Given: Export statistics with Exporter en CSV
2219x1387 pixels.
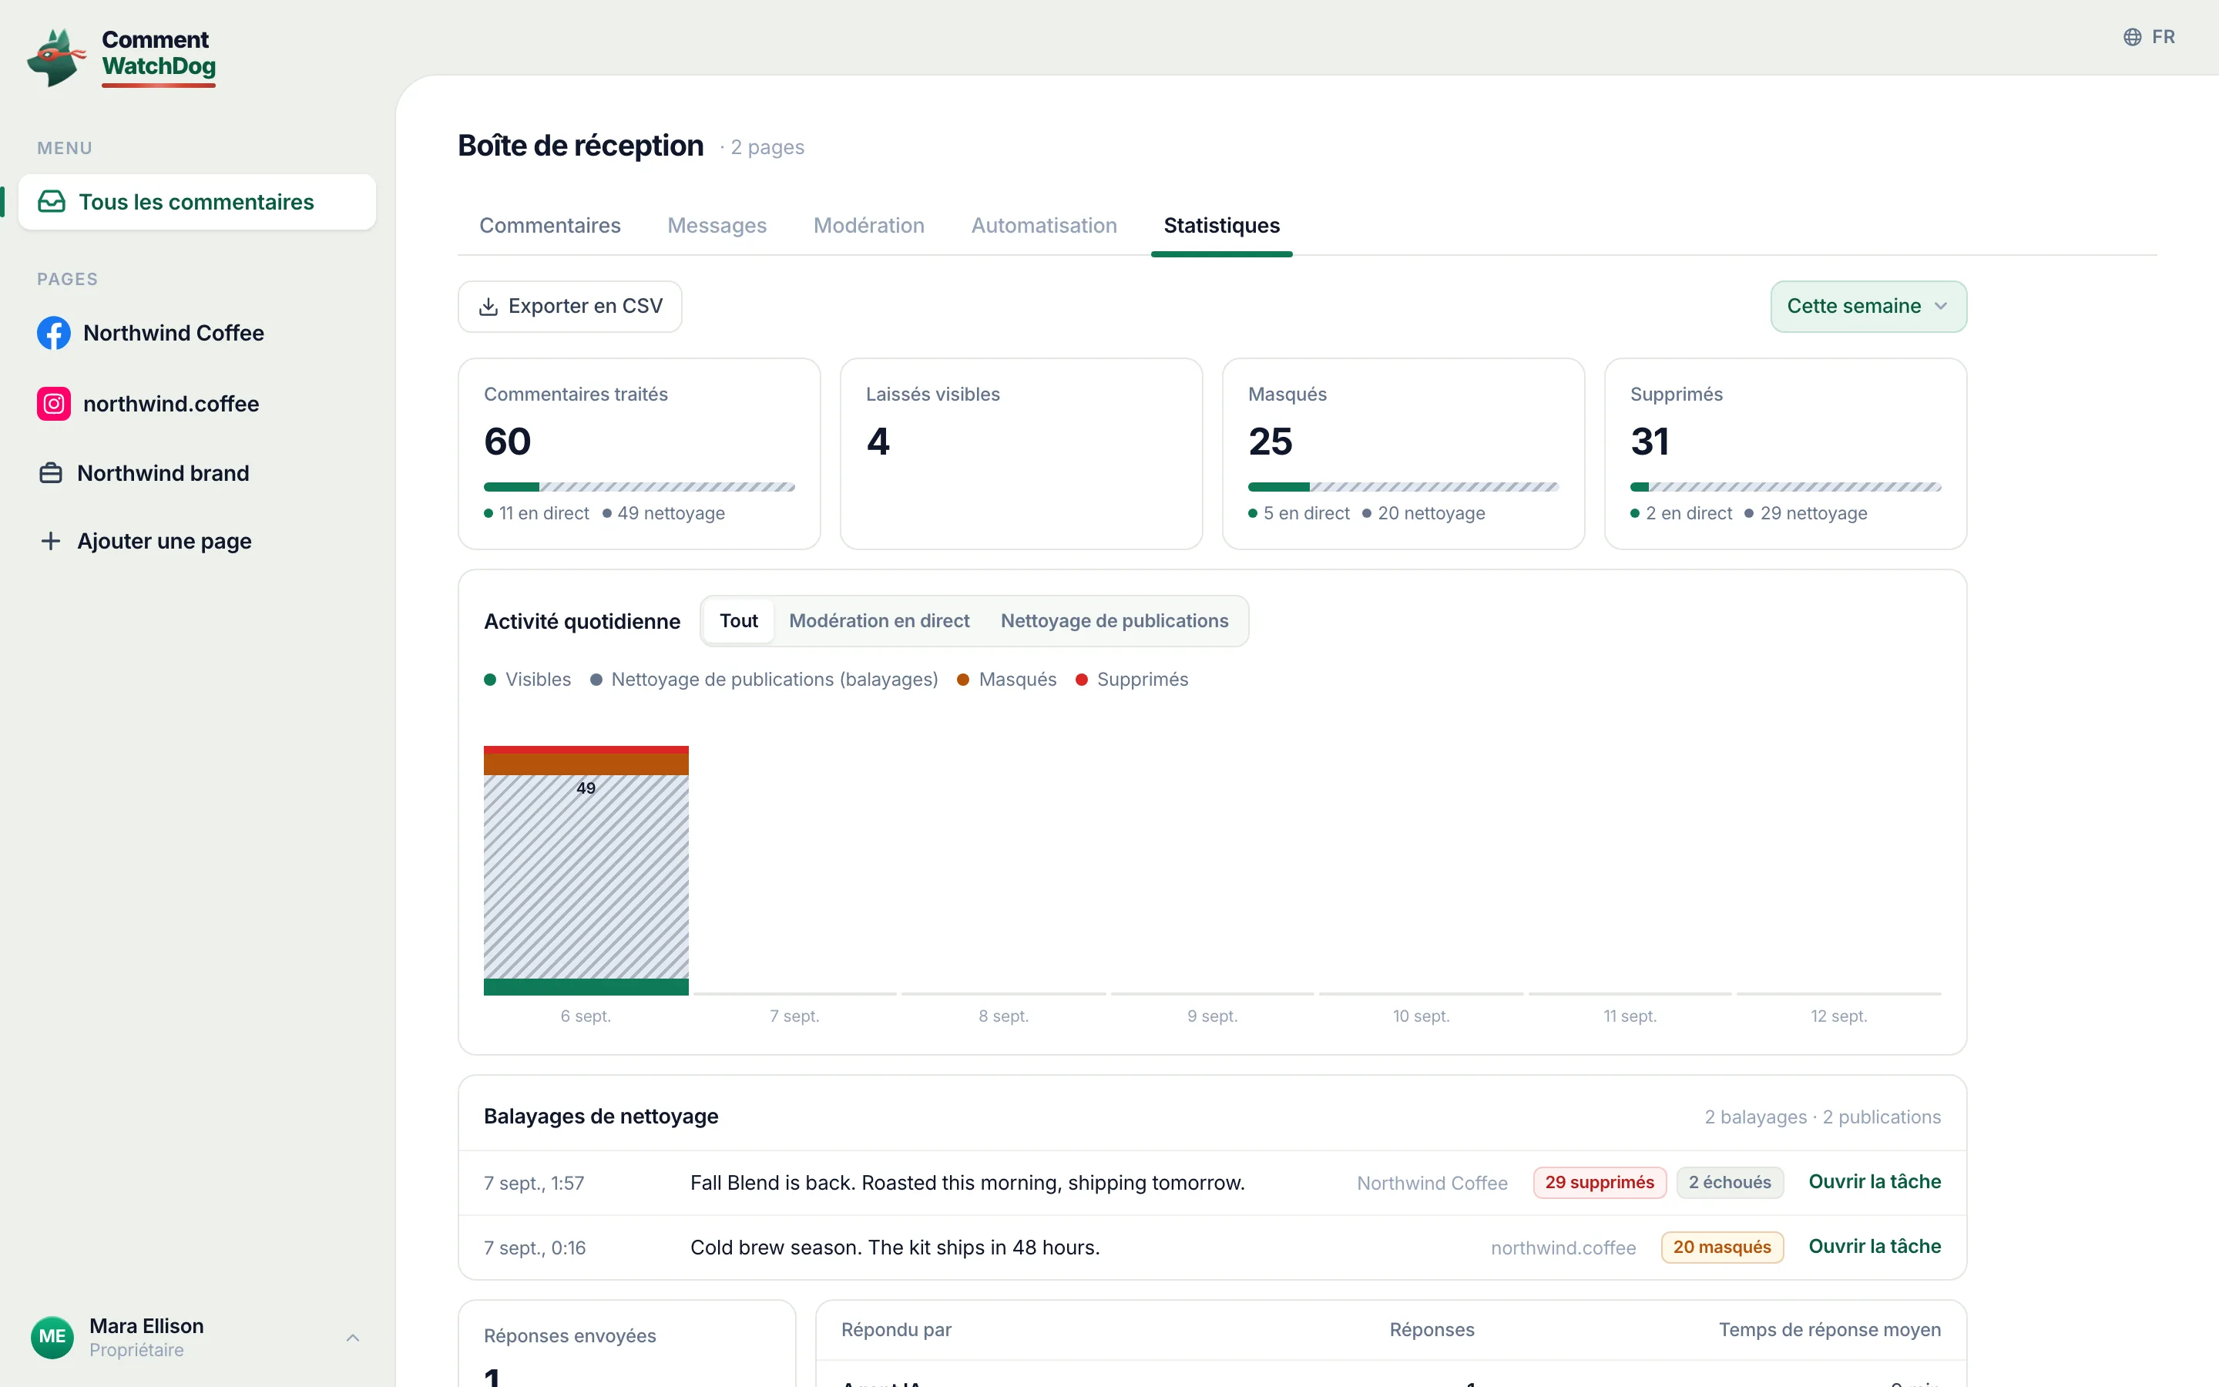Looking at the screenshot, I should tap(570, 307).
